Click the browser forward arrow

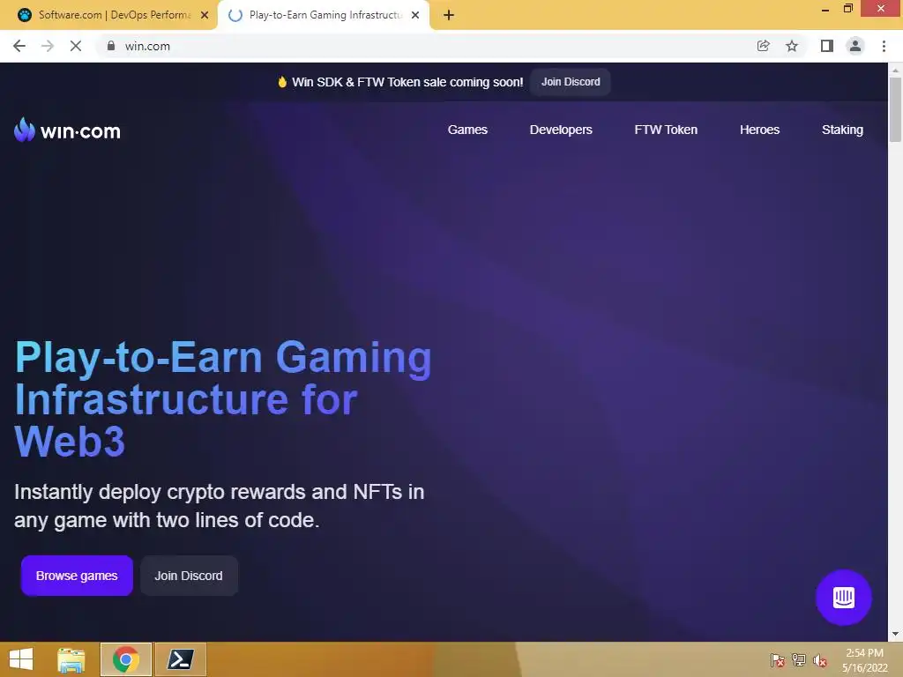point(48,46)
